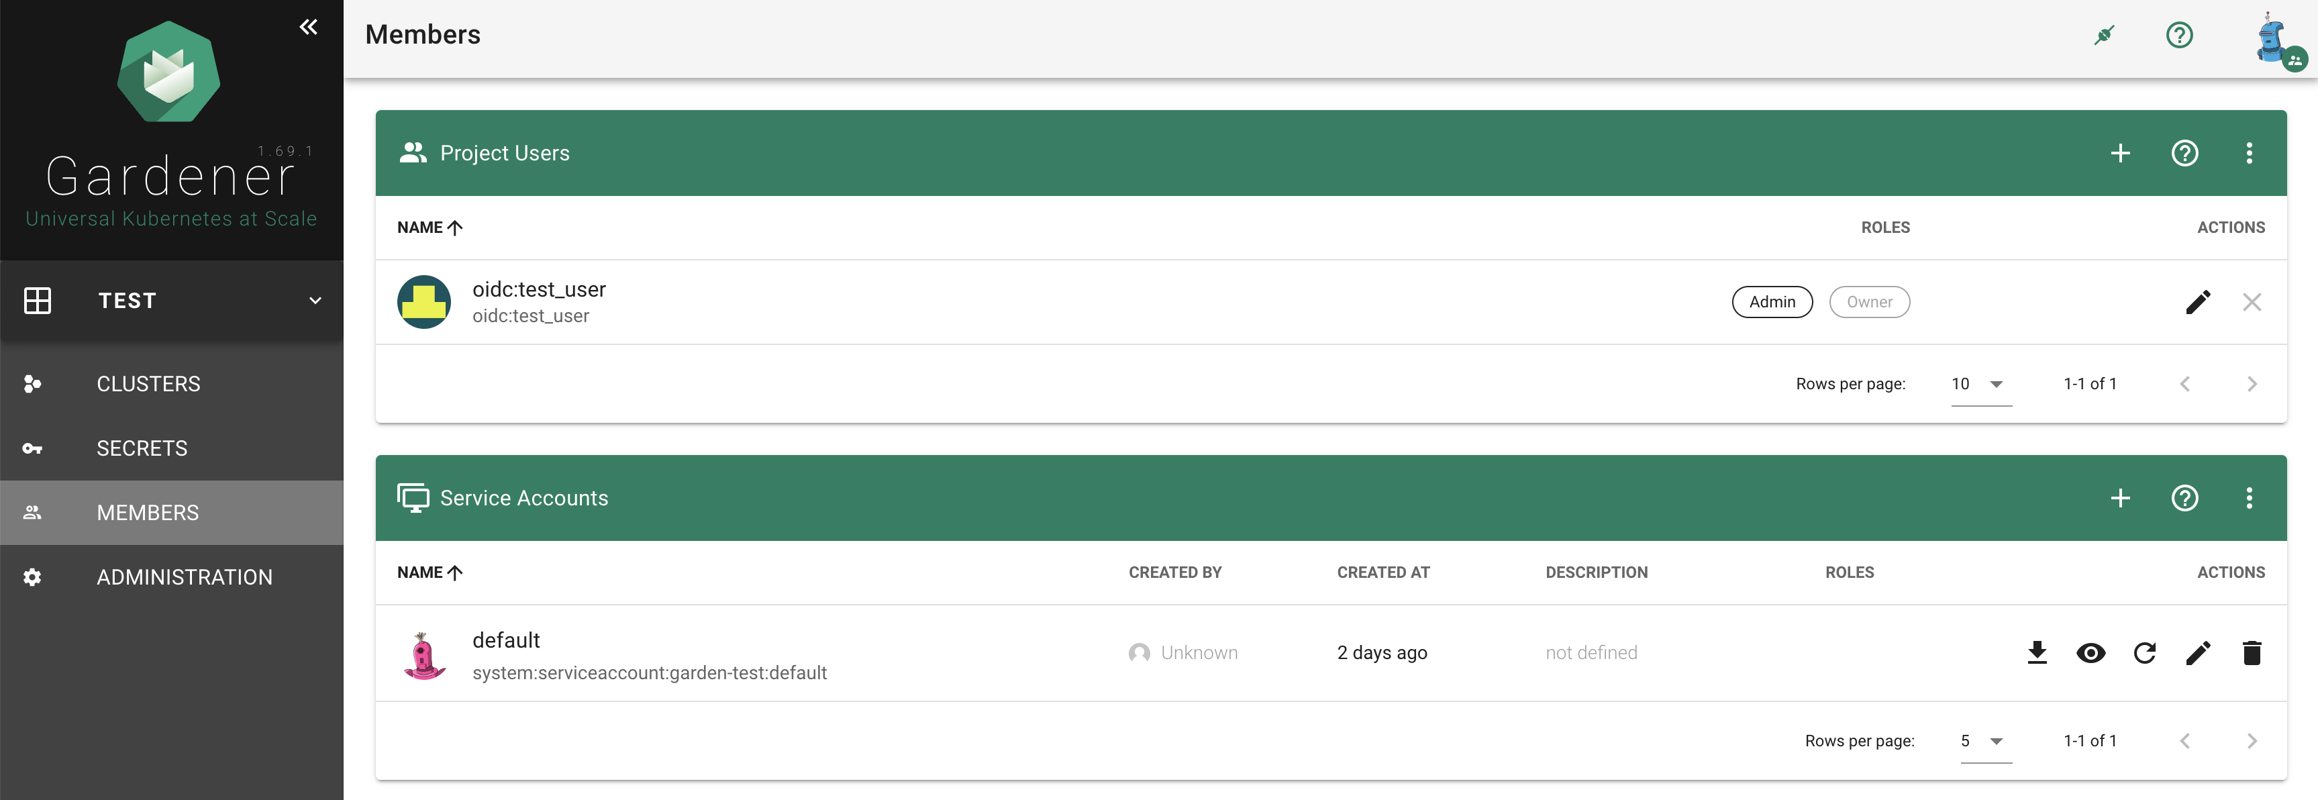Sort Project Users by NAME
The image size is (2318, 800).
(430, 228)
